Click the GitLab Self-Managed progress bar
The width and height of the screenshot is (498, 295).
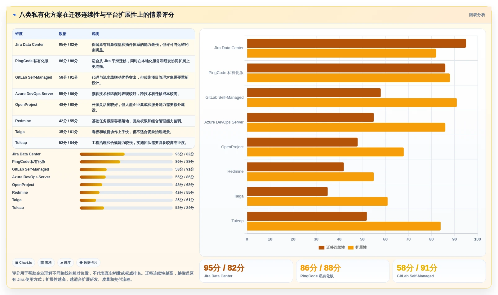tap(126, 170)
